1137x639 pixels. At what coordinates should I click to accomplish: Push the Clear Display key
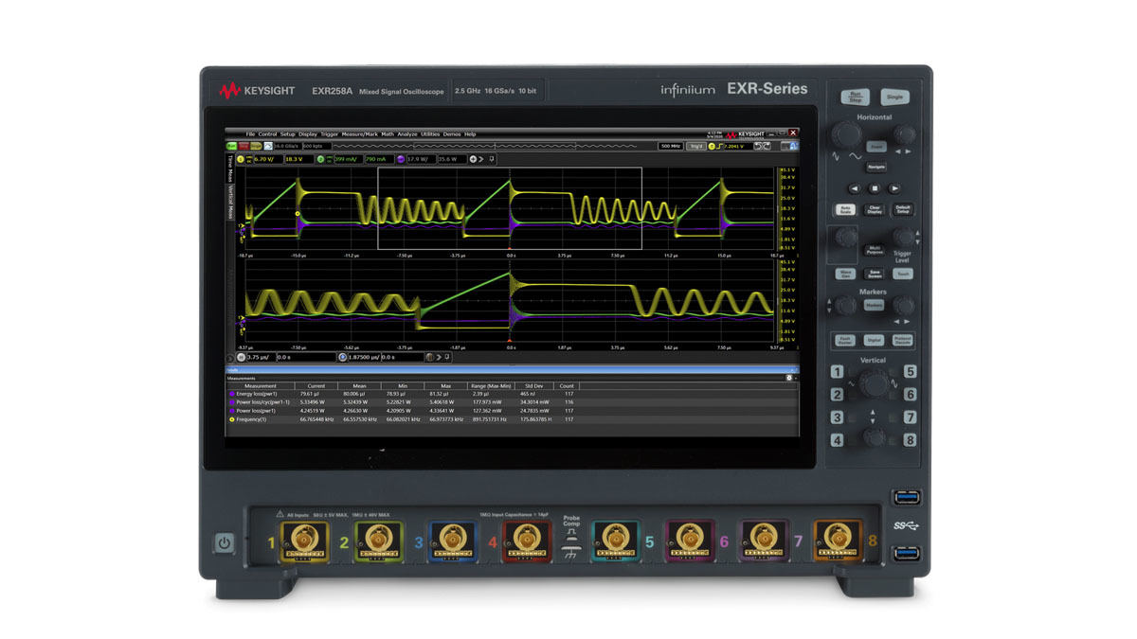point(875,209)
